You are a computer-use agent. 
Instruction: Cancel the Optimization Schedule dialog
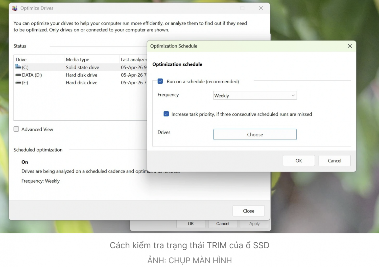(x=334, y=161)
